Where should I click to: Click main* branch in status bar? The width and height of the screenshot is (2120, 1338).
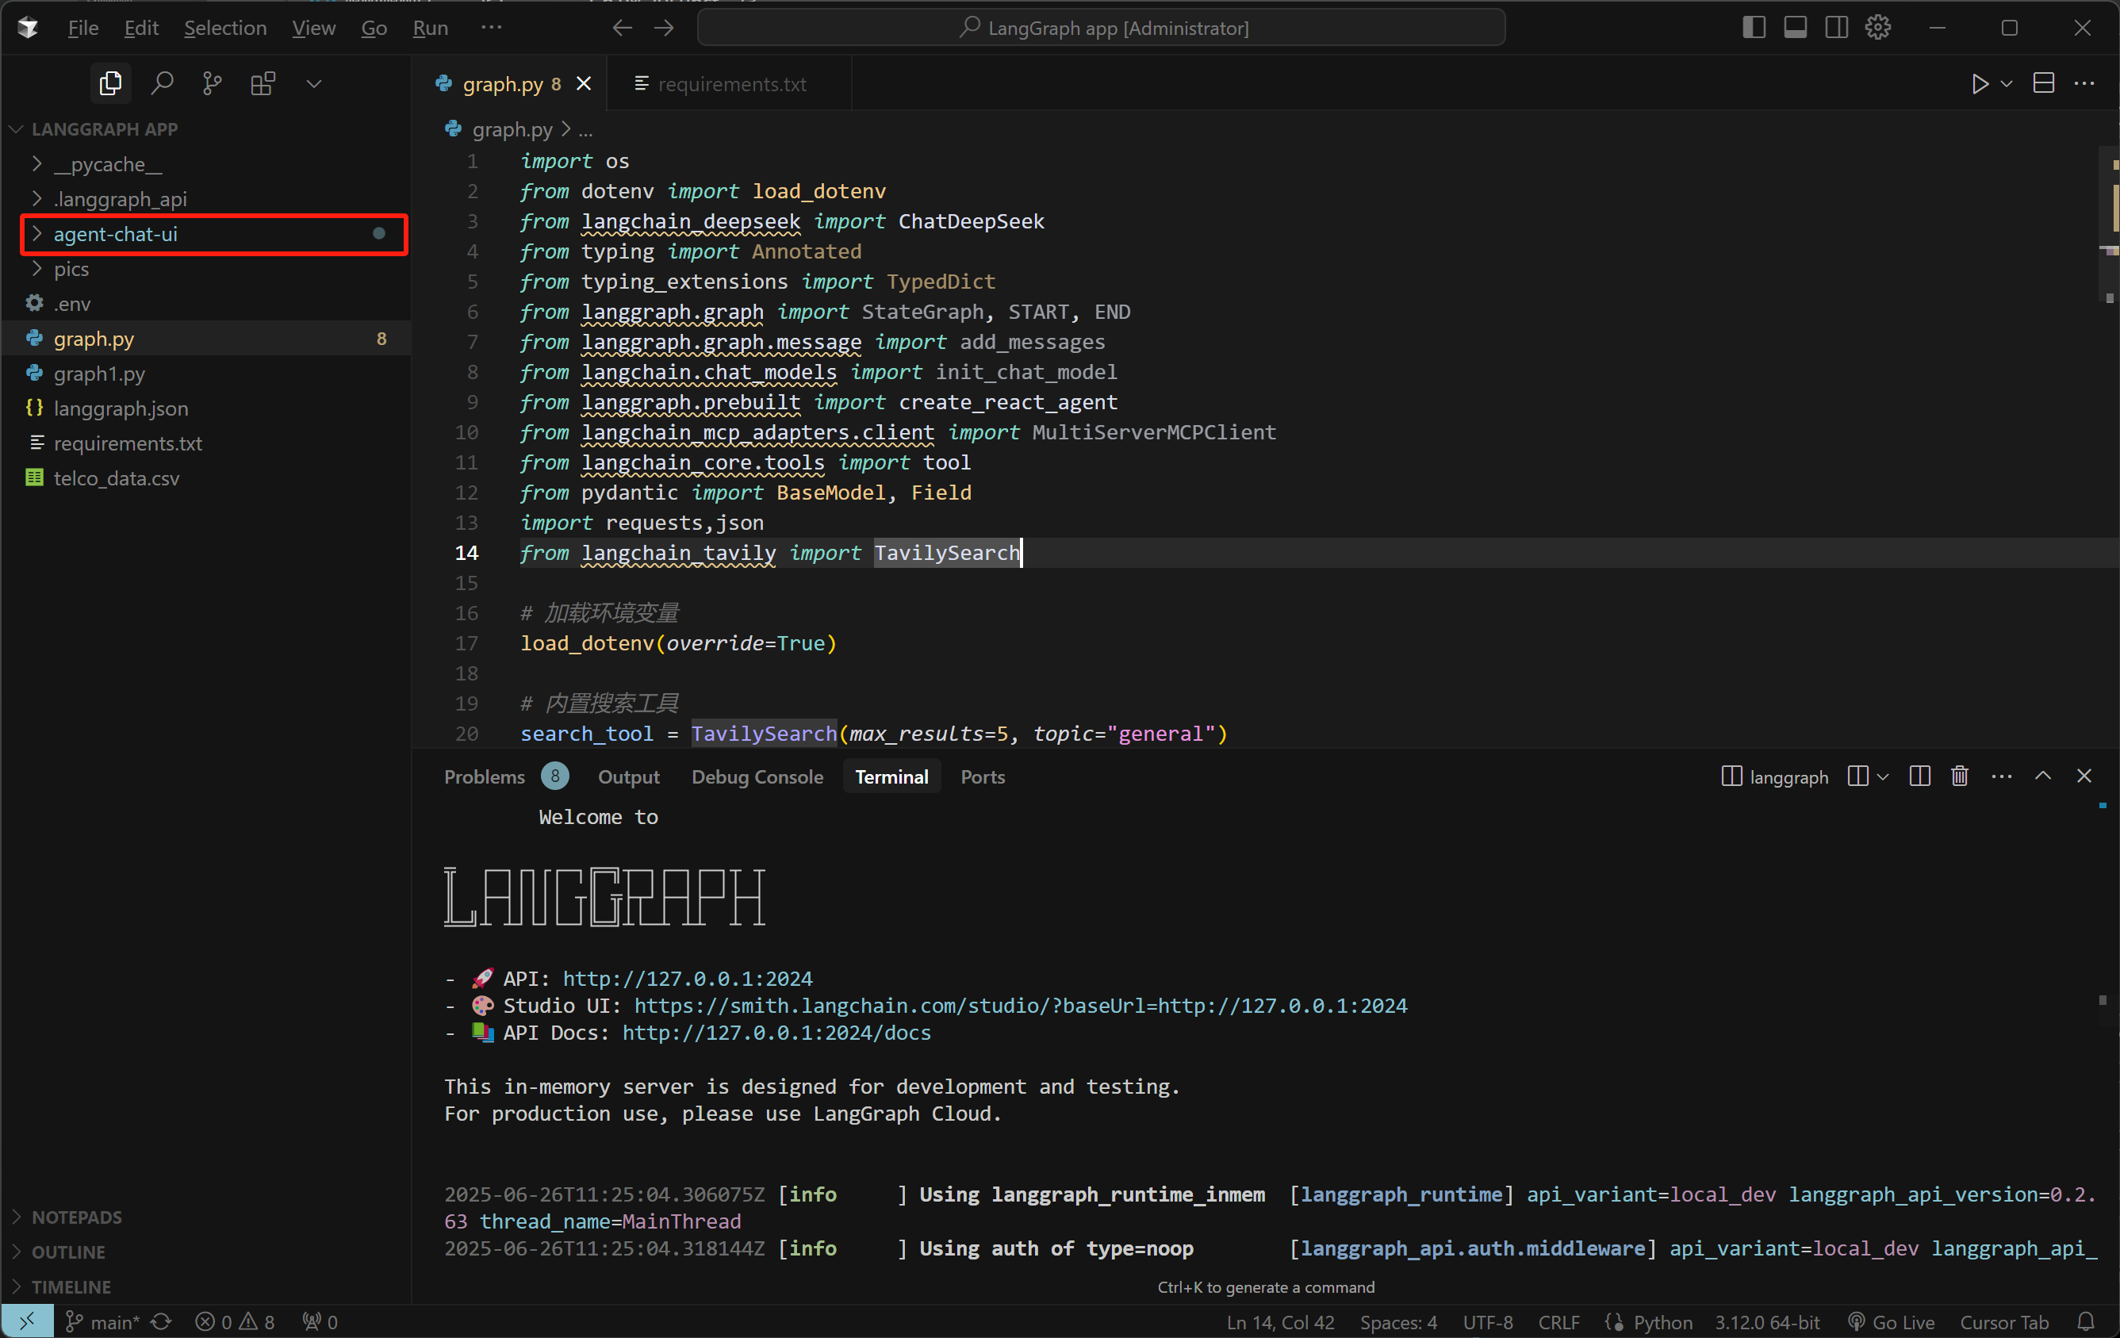tap(102, 1321)
